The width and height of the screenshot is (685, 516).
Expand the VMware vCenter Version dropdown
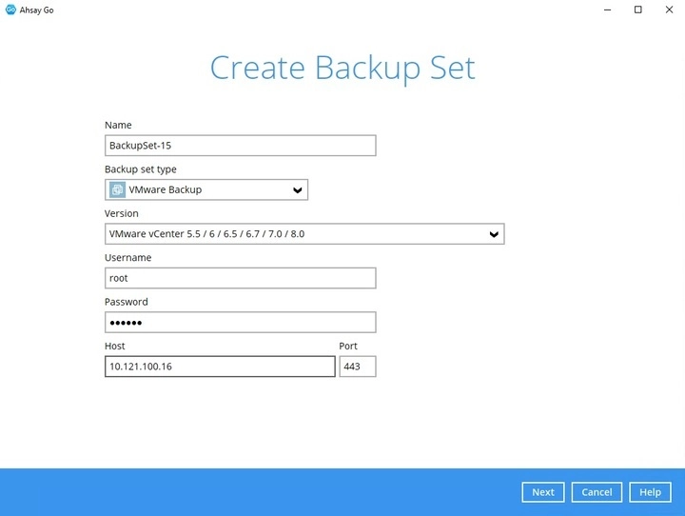click(304, 234)
